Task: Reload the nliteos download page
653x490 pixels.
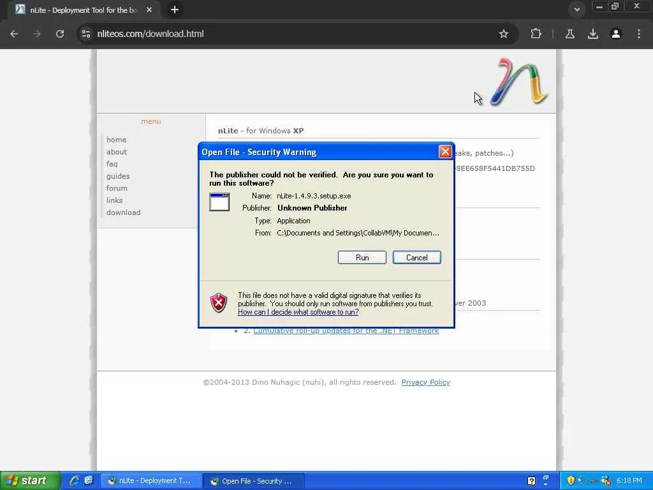Action: pos(60,34)
